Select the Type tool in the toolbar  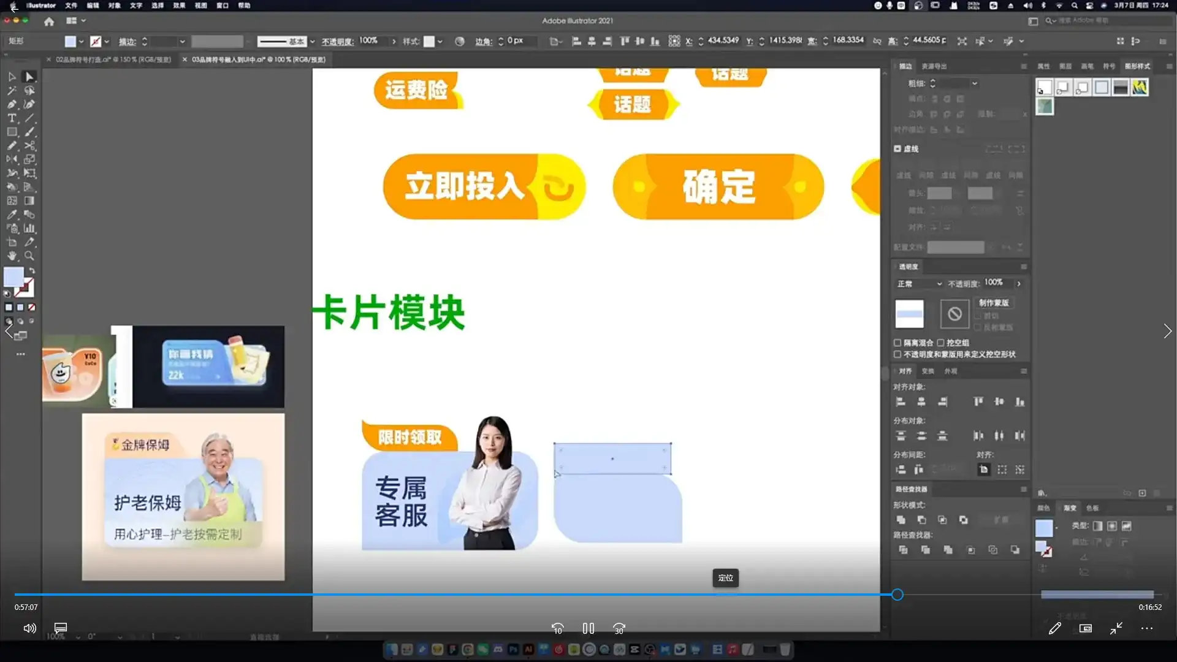12,118
